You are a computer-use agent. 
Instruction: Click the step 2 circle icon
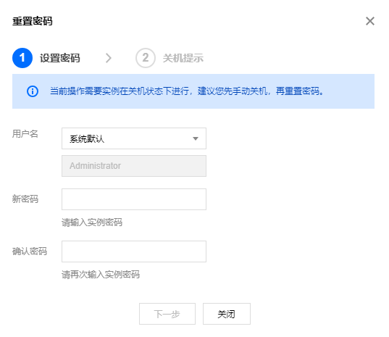[146, 58]
